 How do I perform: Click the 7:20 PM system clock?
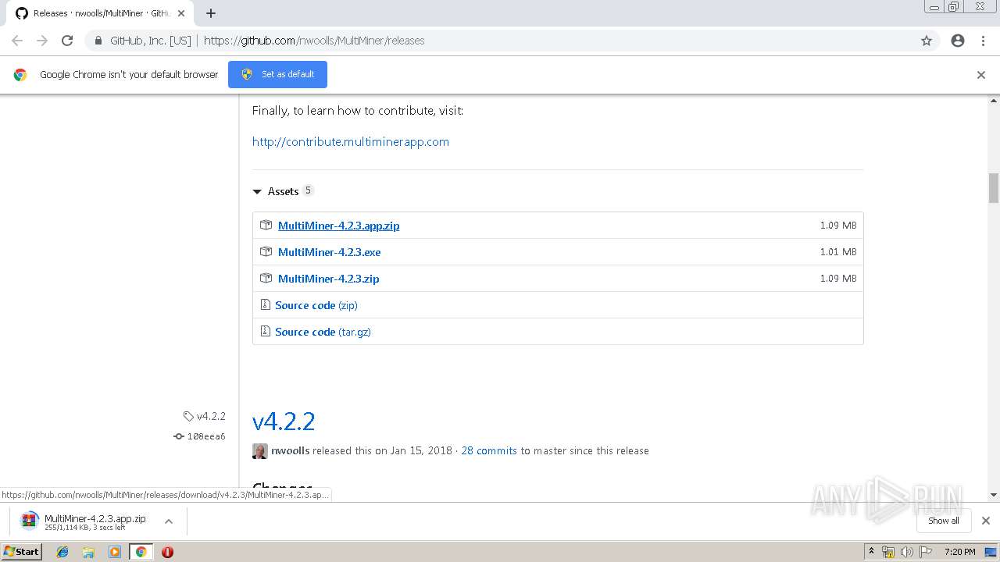pyautogui.click(x=959, y=552)
